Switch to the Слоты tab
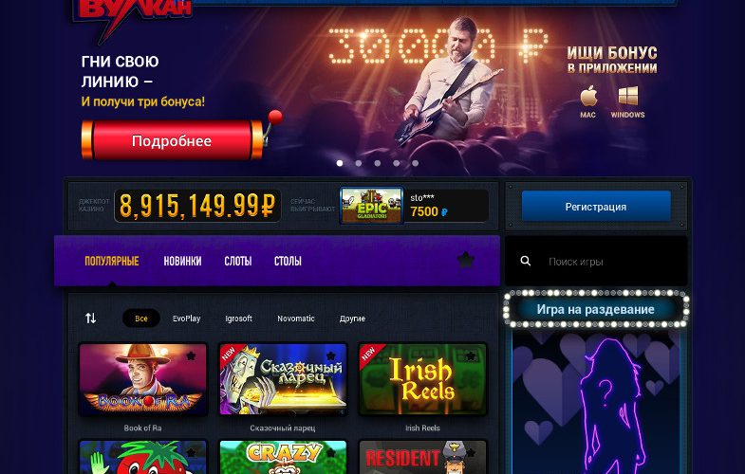The image size is (745, 474). click(x=237, y=261)
